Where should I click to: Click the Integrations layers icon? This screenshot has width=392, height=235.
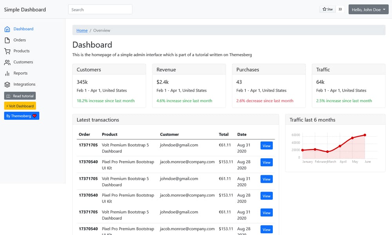tap(7, 84)
